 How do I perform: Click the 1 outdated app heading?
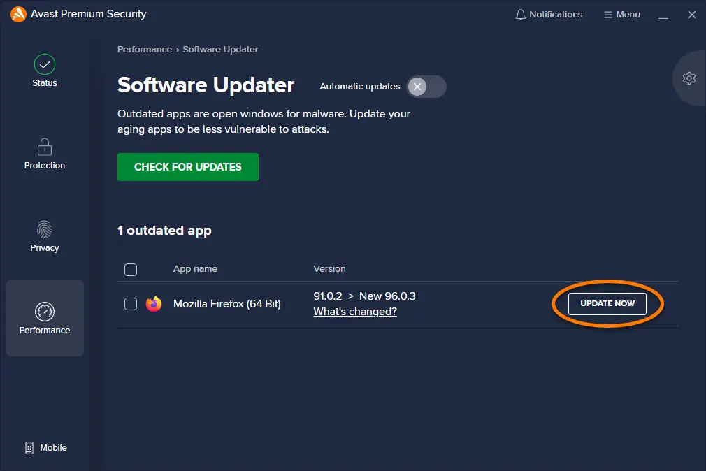pyautogui.click(x=164, y=231)
